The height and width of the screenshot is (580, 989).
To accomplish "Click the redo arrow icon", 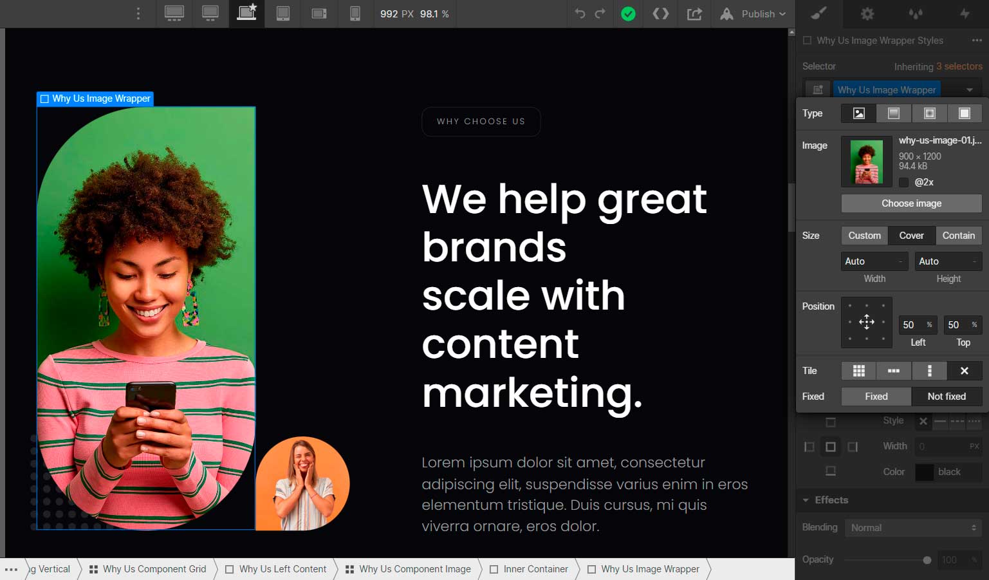I will [x=600, y=14].
